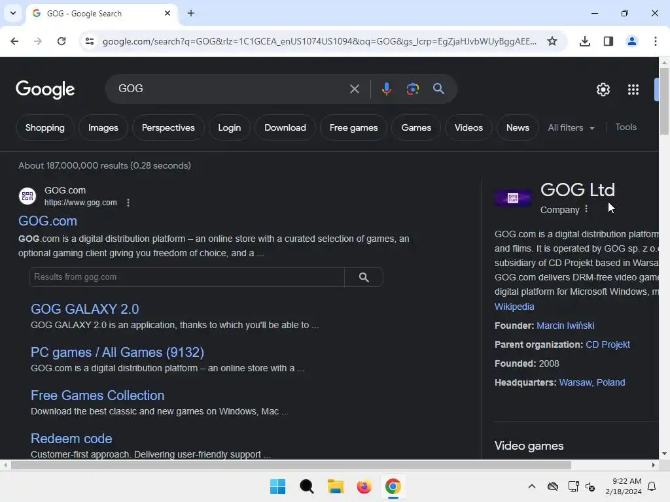Open PC games / All Games (9132)
Image resolution: width=670 pixels, height=502 pixels.
(x=118, y=352)
